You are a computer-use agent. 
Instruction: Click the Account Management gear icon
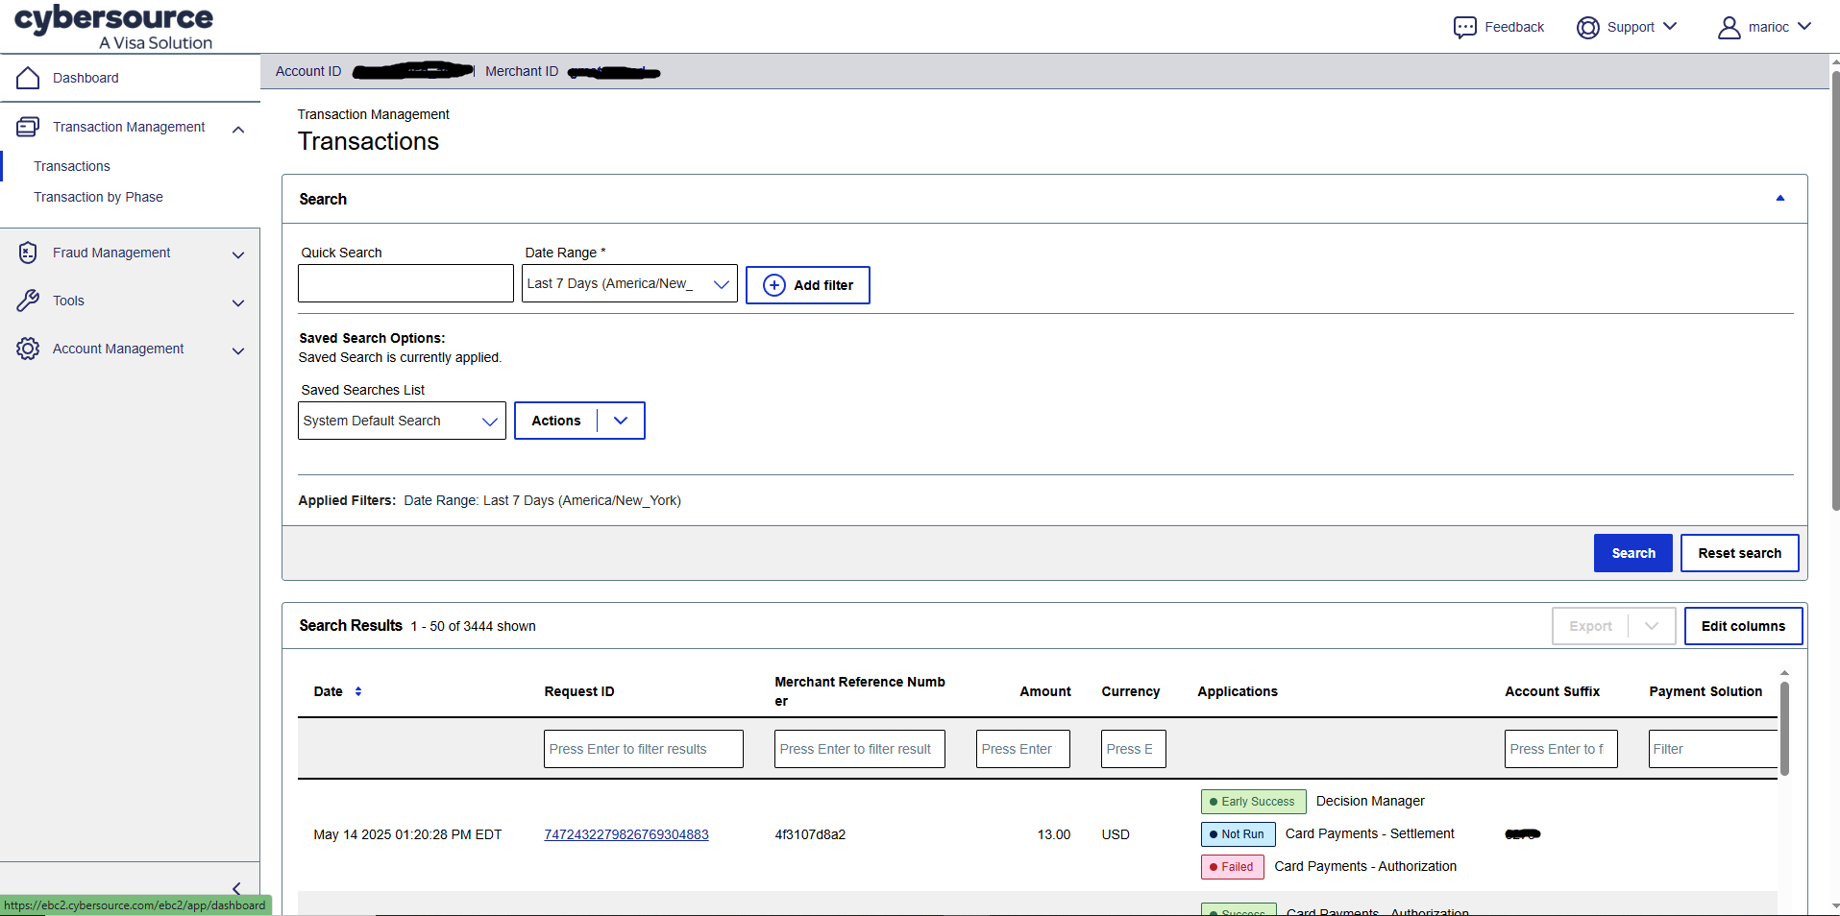click(x=28, y=349)
